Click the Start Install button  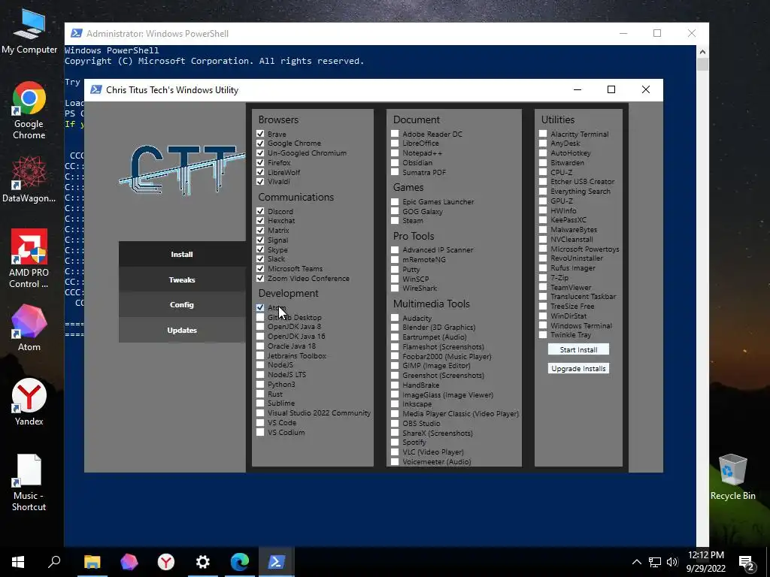(x=578, y=349)
